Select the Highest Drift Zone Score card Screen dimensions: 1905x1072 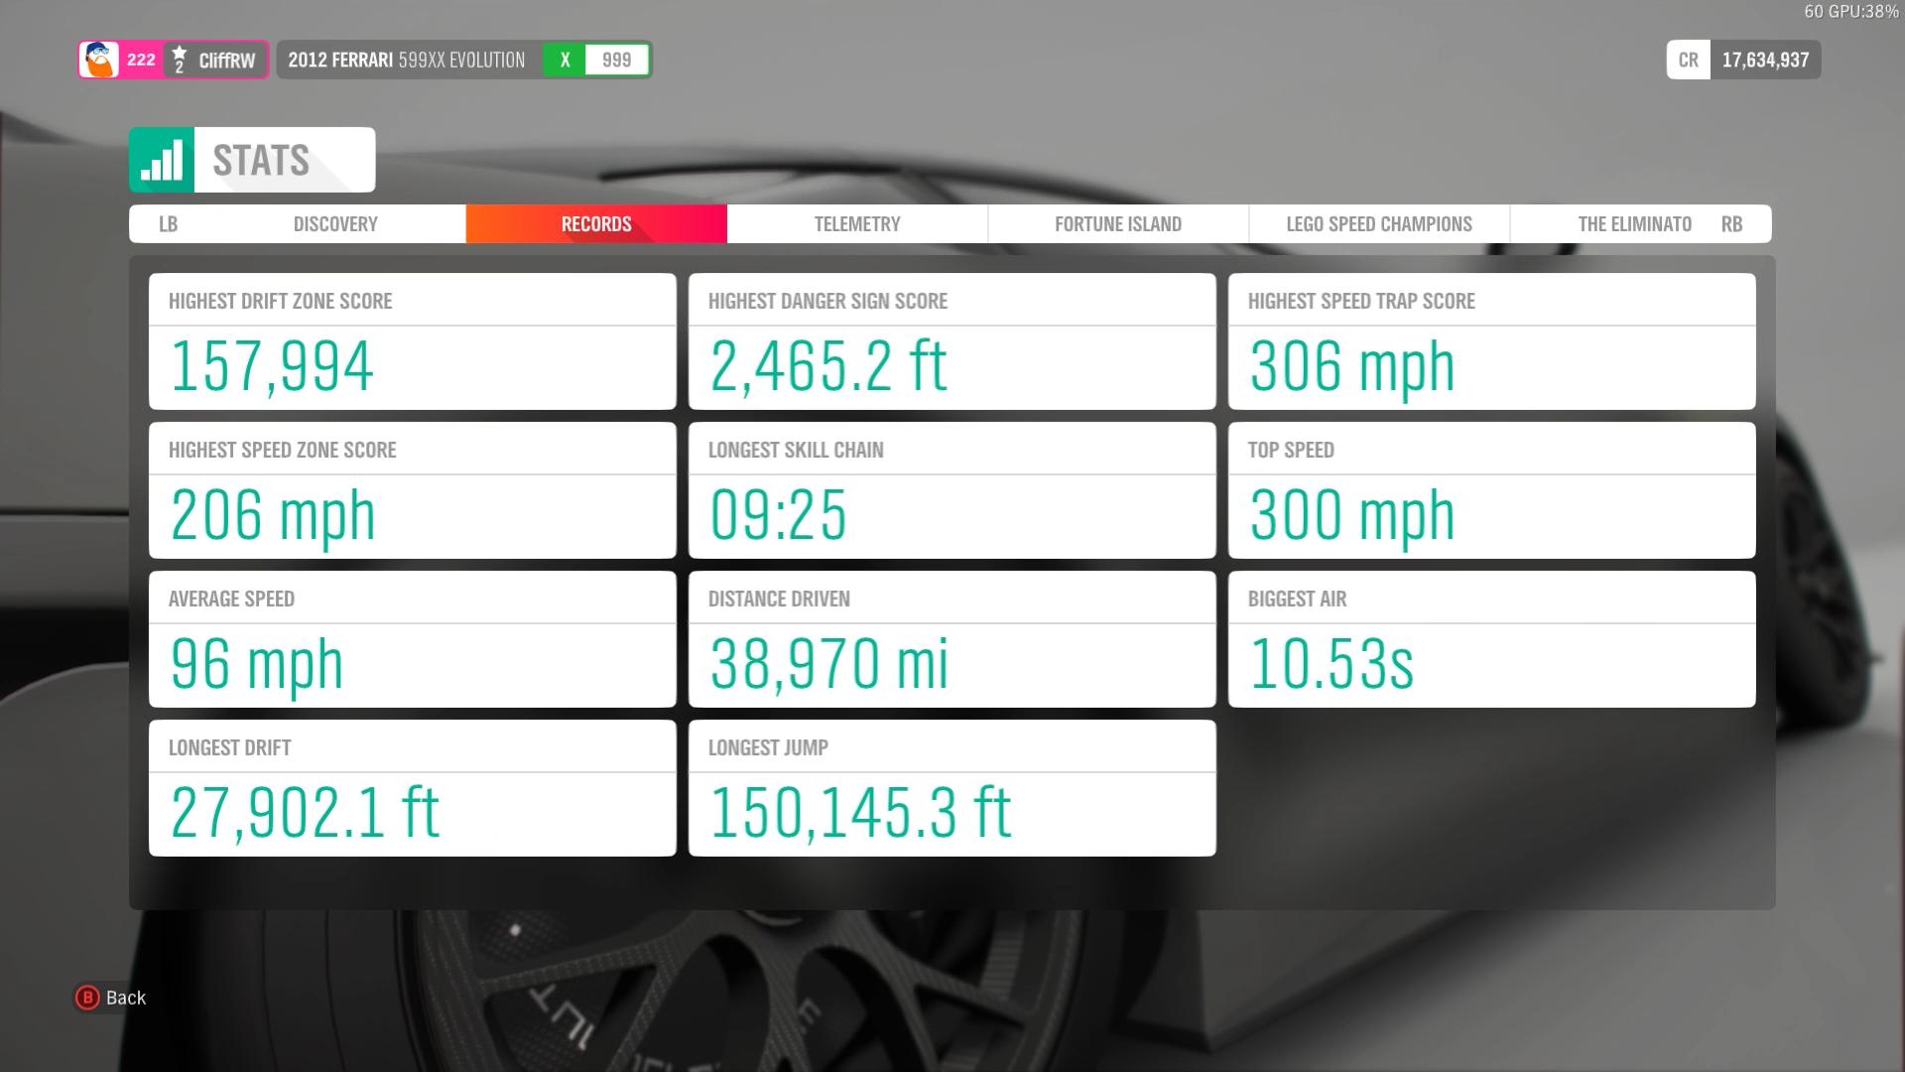(412, 341)
